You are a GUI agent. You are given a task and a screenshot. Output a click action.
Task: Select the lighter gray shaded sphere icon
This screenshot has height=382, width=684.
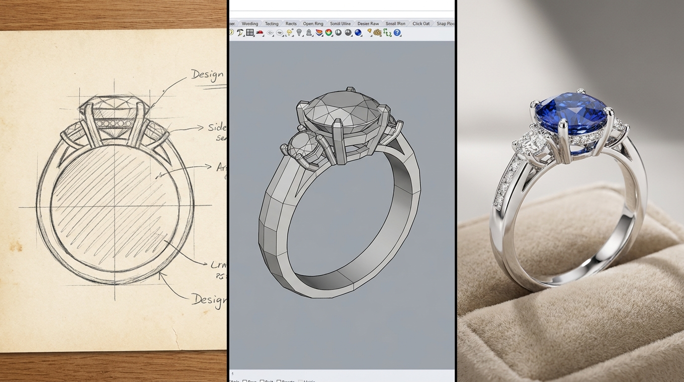click(x=338, y=33)
